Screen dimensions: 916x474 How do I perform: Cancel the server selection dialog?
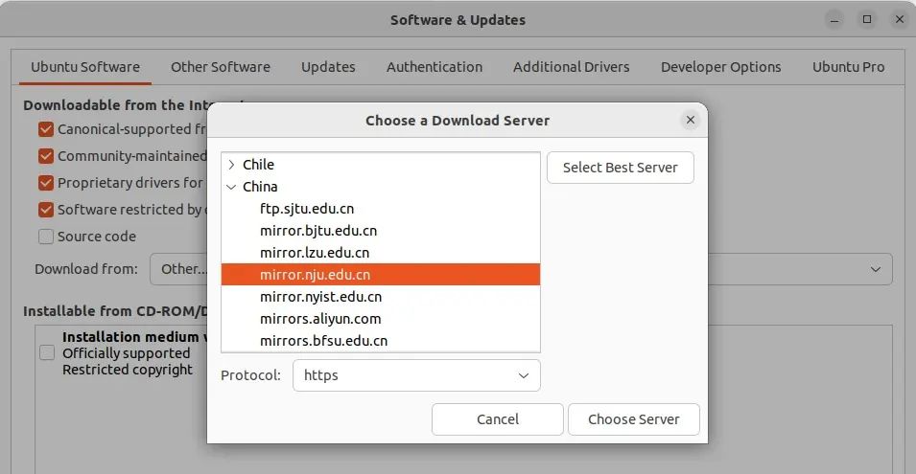[x=497, y=419]
